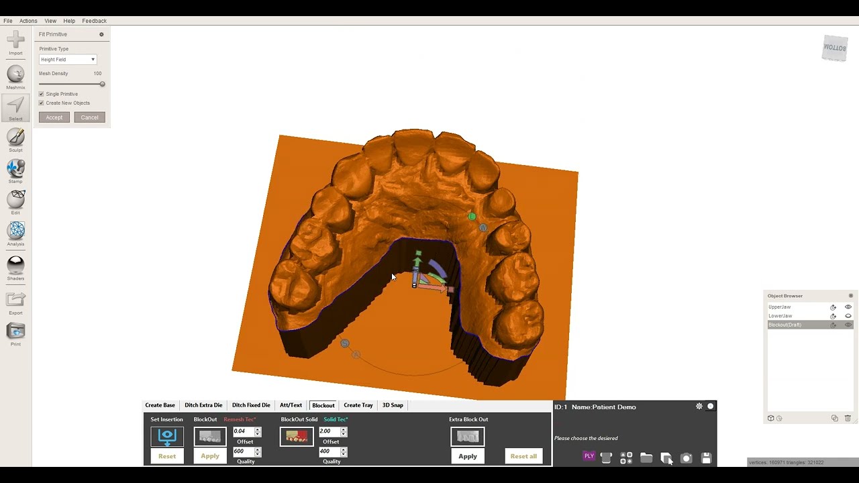Select the LowerJaw object row
The height and width of the screenshot is (483, 859).
[810, 316]
